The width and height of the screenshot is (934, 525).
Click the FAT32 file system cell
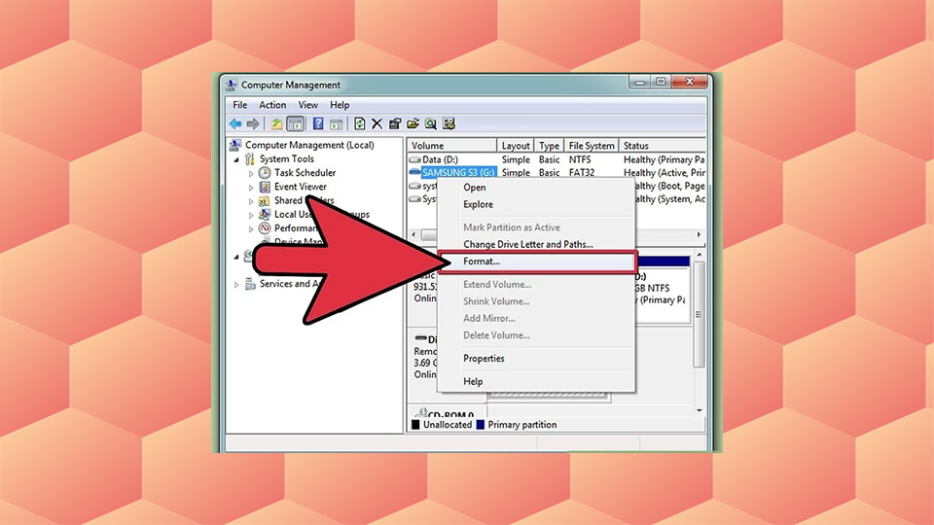point(582,173)
